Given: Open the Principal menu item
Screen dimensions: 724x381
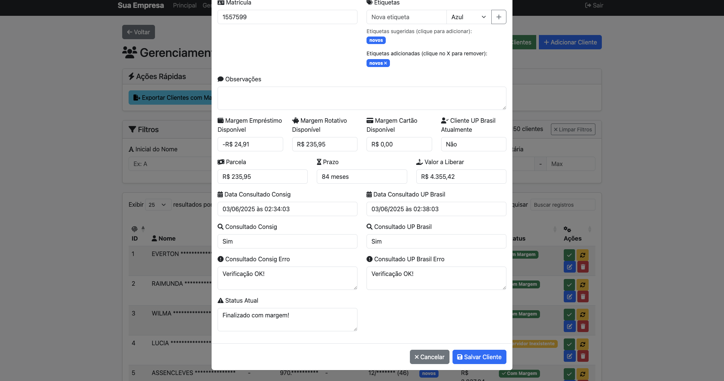Looking at the screenshot, I should tap(184, 5).
